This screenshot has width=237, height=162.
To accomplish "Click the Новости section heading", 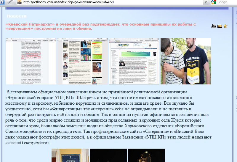I will coord(17,16).
